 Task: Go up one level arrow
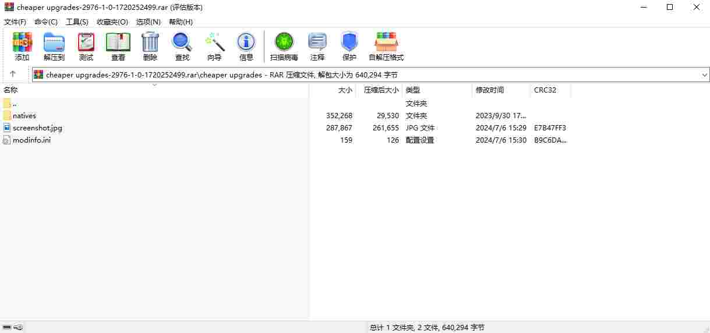coord(13,75)
